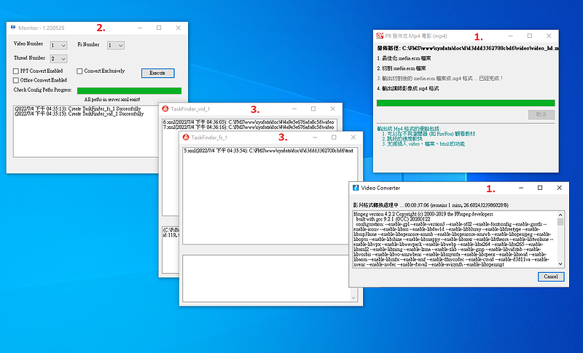Viewport: 583px width, 353px height.
Task: Click the P9 Mp4 publisher title icon
Action: click(380, 36)
